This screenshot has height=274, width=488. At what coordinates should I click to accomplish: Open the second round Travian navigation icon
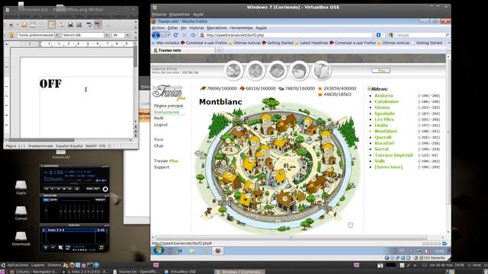point(255,71)
